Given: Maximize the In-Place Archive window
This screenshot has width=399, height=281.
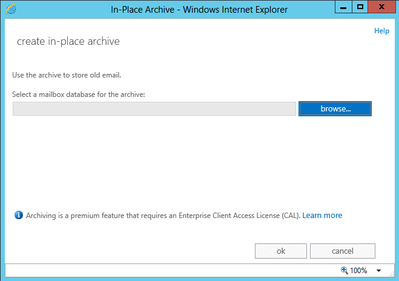Looking at the screenshot, I should 360,7.
